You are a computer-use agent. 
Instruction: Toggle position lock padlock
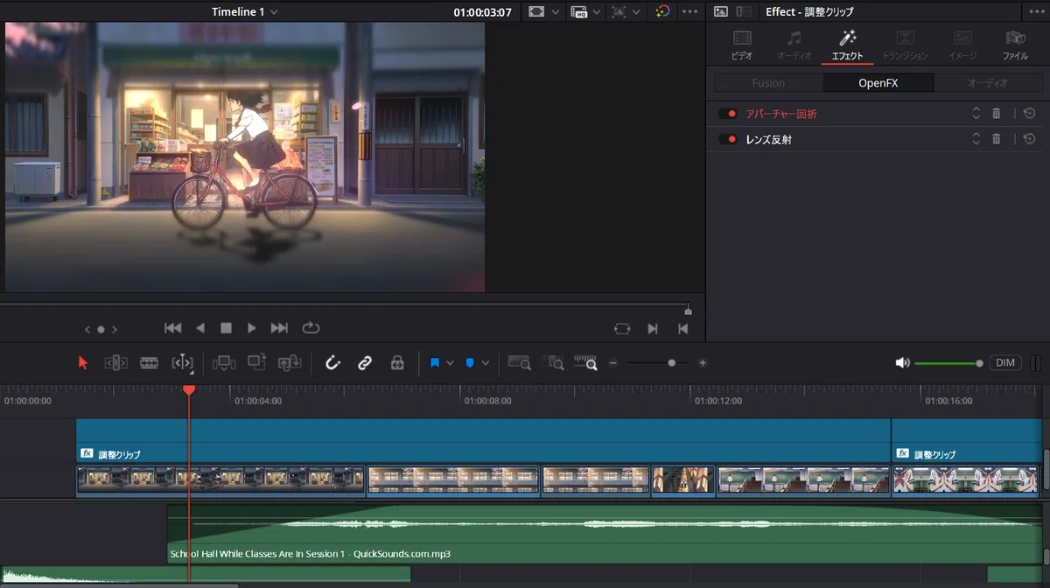coord(397,362)
